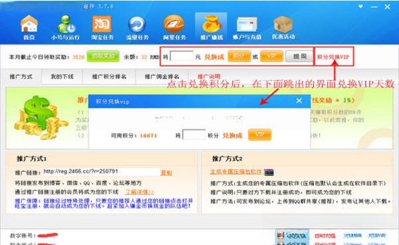Open the 账户与充值 icon

coord(247,27)
